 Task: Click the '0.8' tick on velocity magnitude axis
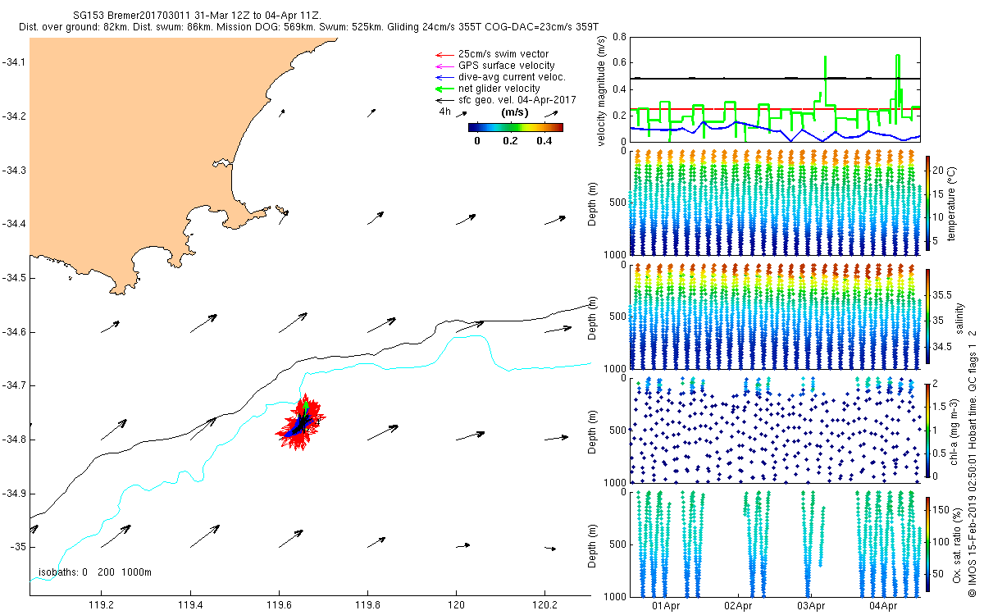point(618,38)
